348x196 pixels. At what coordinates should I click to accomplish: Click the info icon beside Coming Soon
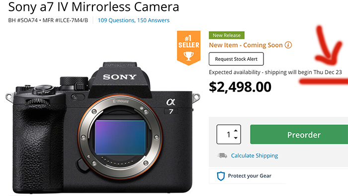288,45
